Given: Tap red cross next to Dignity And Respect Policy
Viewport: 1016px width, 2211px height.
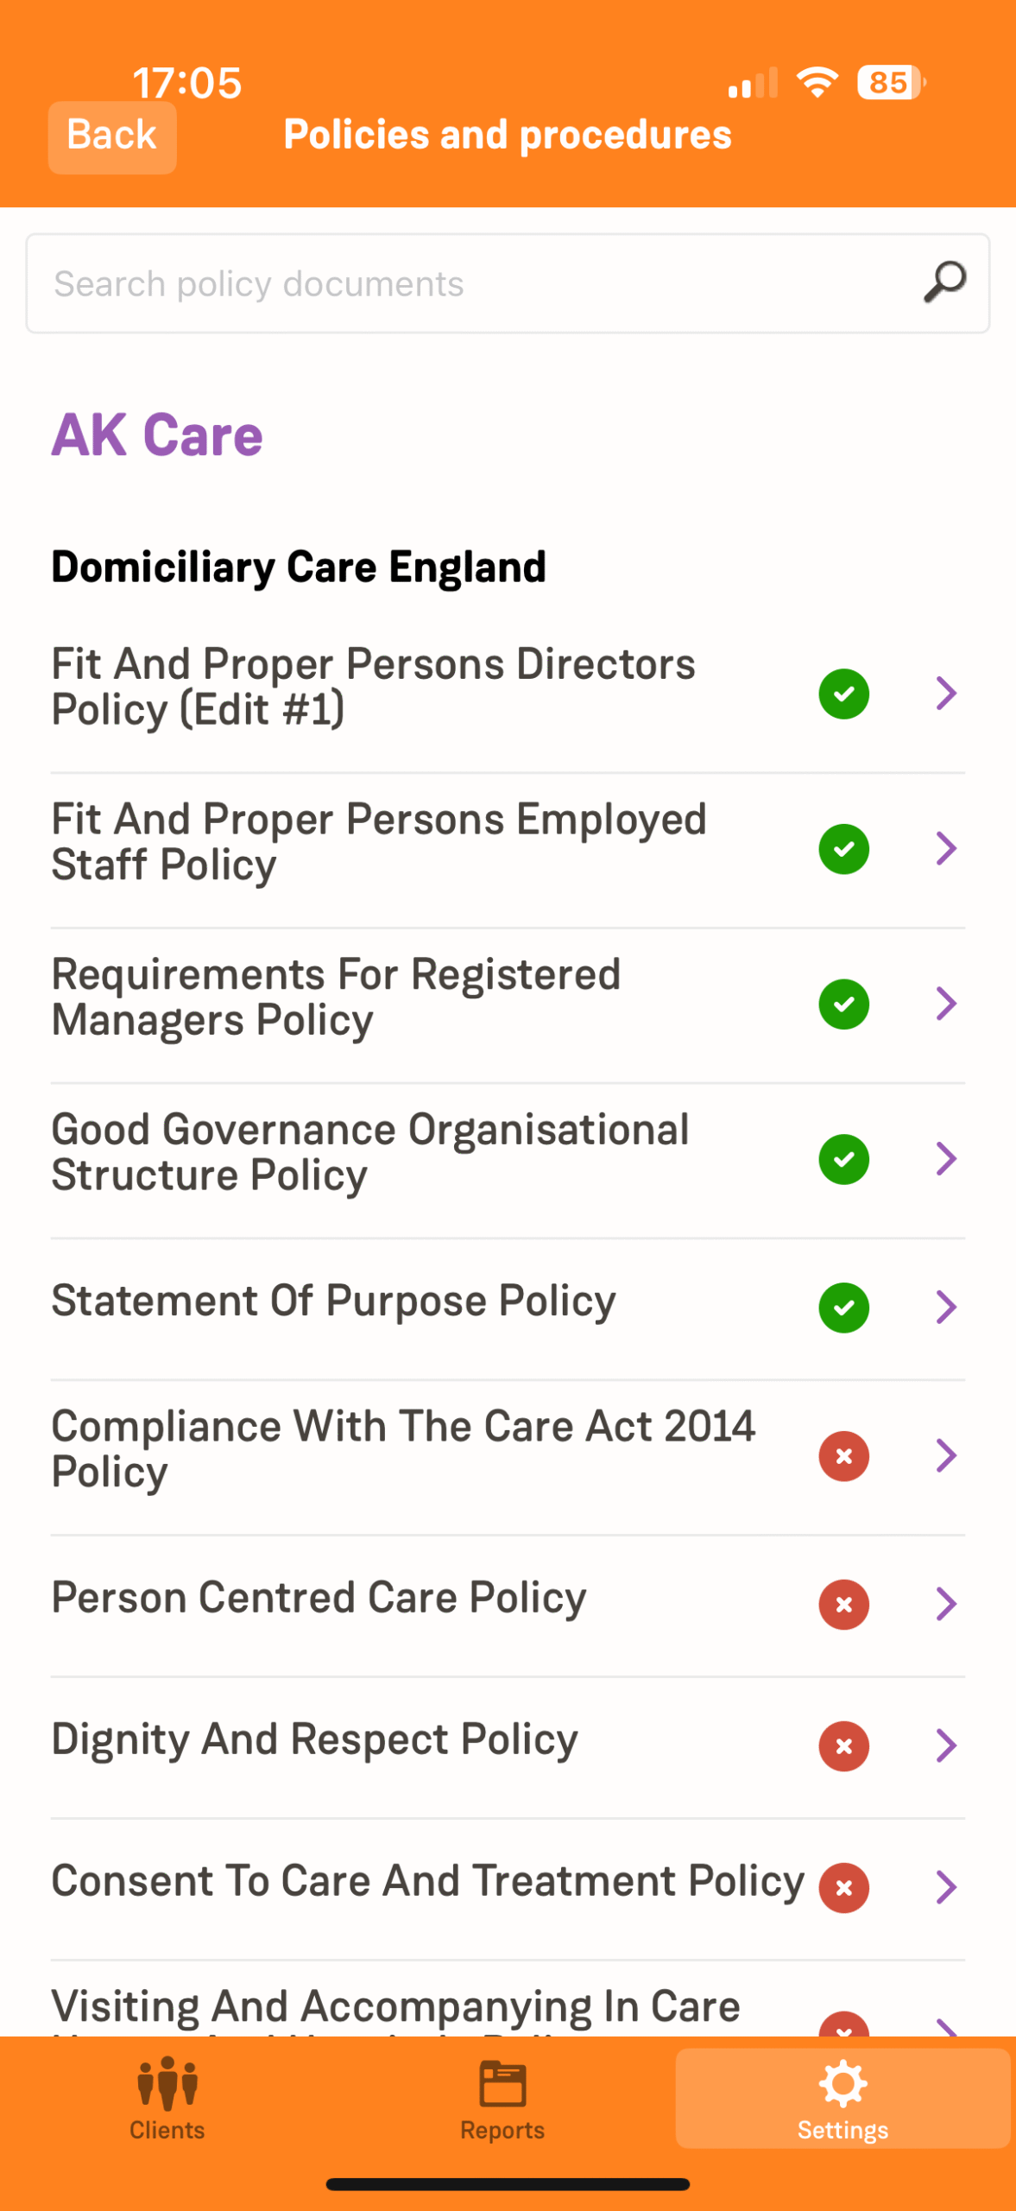Looking at the screenshot, I should [x=843, y=1746].
